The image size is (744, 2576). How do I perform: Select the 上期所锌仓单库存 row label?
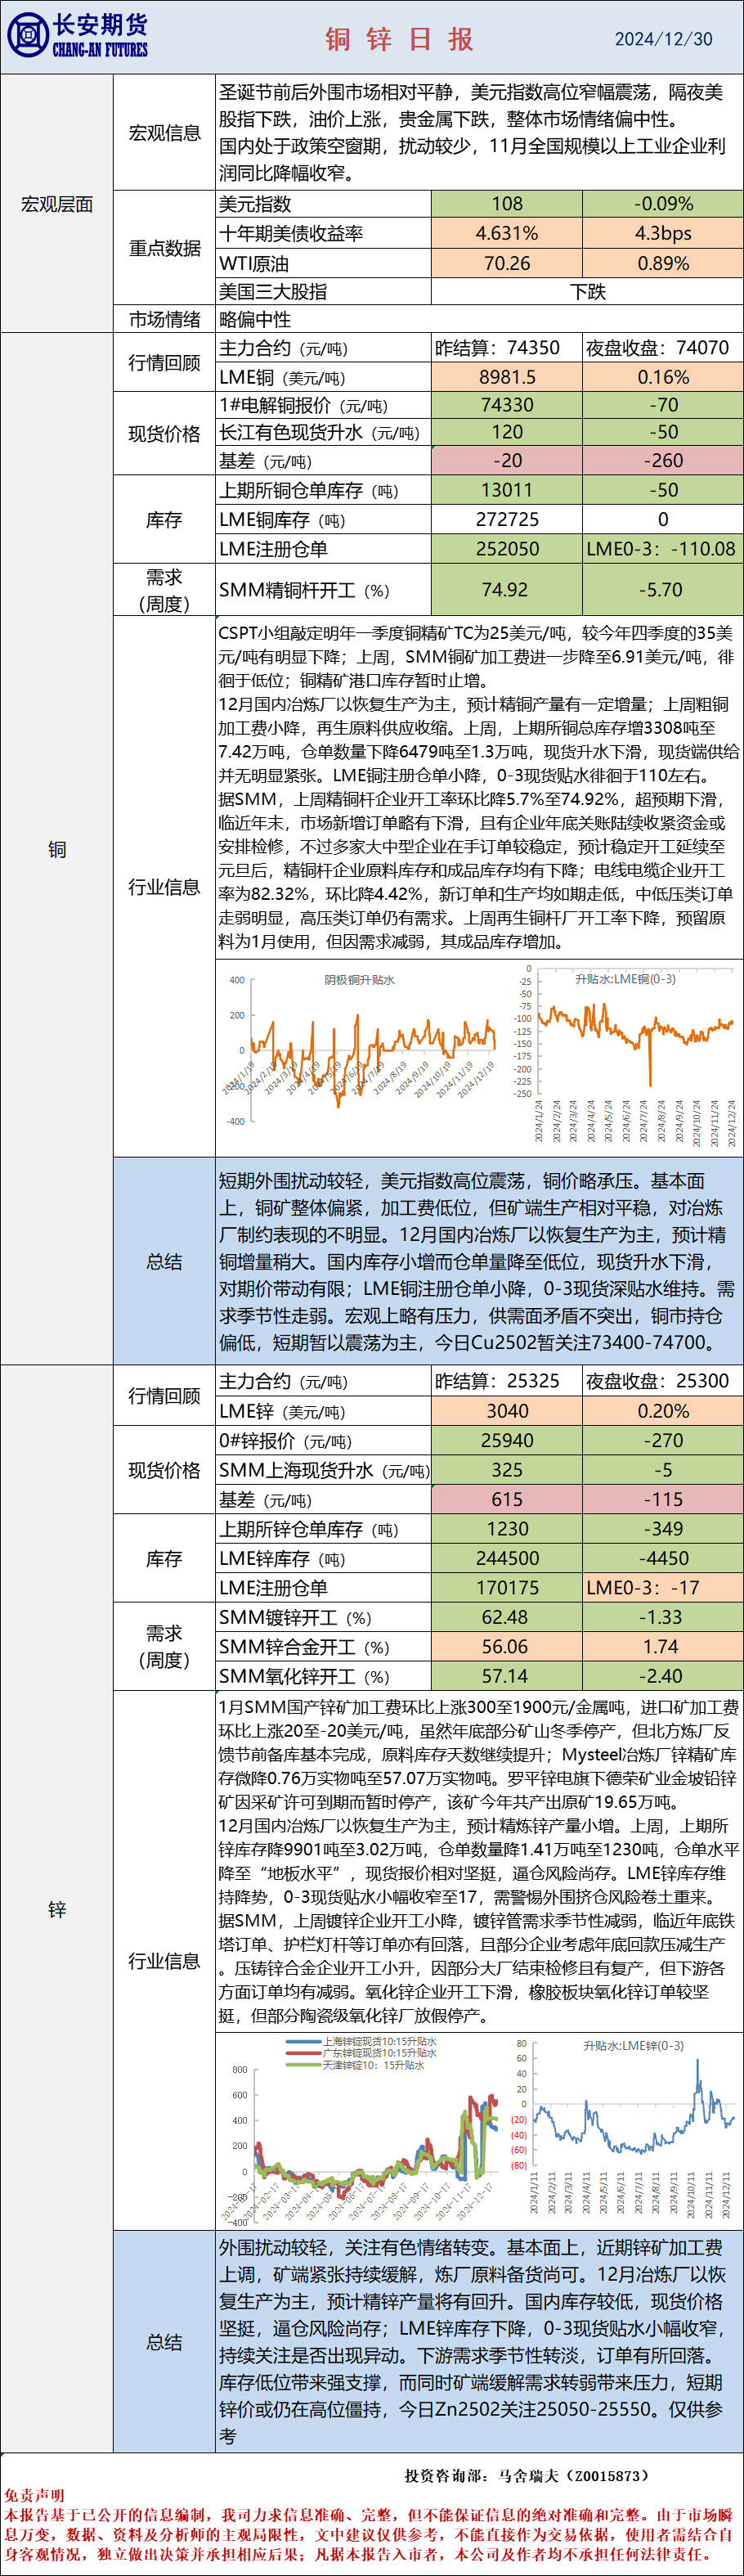[309, 1529]
